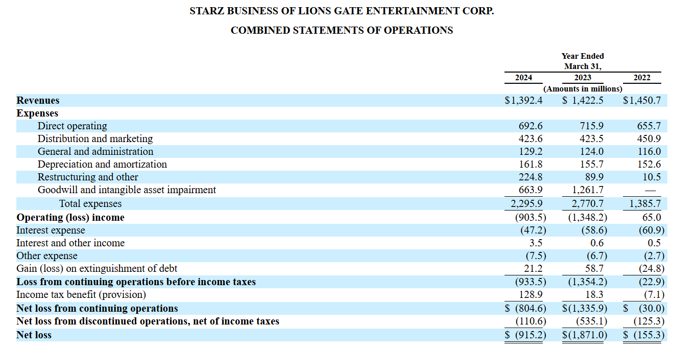Select Total expenses value 1,385.7
This screenshot has width=673, height=348.
pos(645,204)
